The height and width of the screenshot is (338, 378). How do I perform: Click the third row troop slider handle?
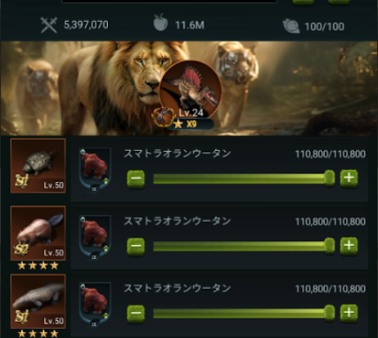329,313
